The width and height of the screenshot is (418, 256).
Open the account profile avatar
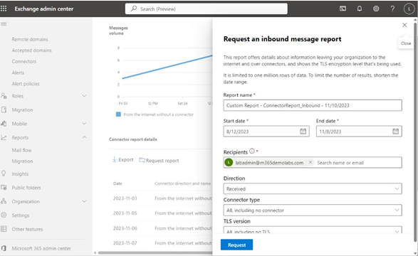tap(409, 9)
